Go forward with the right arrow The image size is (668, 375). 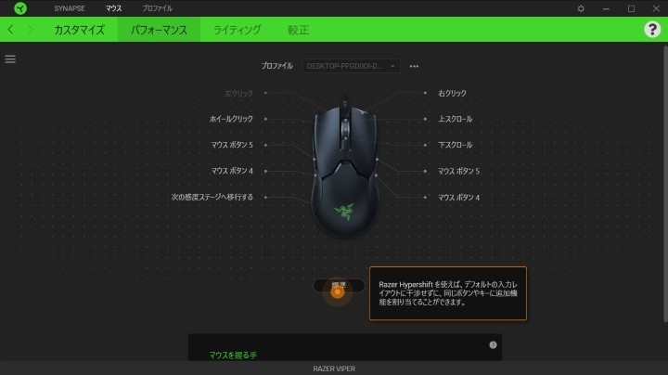point(31,30)
